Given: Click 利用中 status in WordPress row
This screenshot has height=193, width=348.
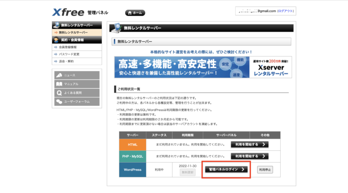Looking at the screenshot, I should 159,170.
